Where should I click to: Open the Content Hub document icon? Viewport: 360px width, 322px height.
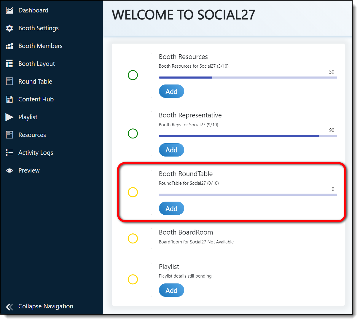pos(9,99)
